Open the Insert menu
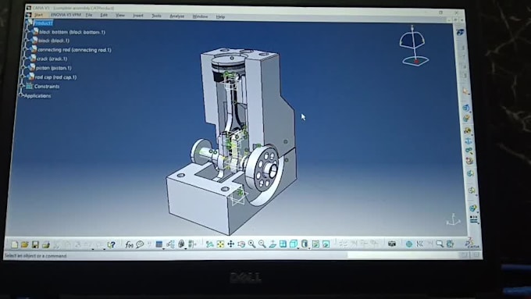 pyautogui.click(x=138, y=16)
